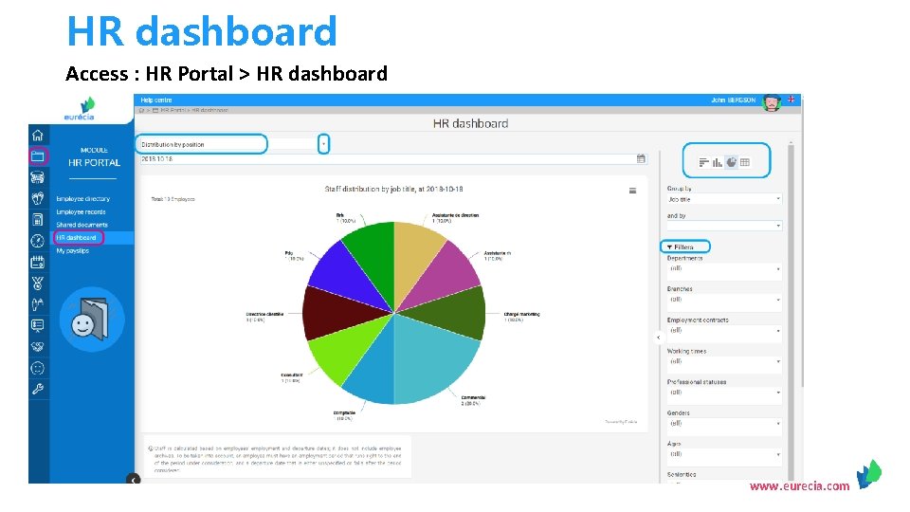Switch to vertical column chart view
This screenshot has width=910, height=512.
(718, 162)
